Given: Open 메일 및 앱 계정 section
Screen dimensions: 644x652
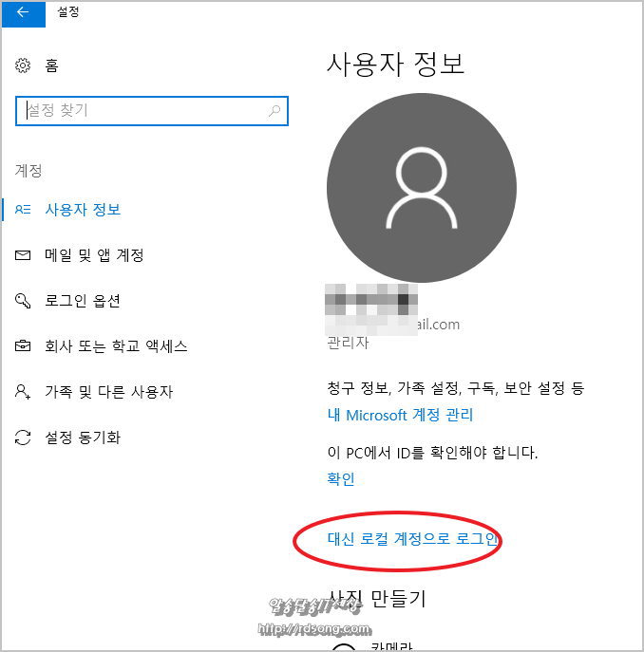Looking at the screenshot, I should pos(94,255).
